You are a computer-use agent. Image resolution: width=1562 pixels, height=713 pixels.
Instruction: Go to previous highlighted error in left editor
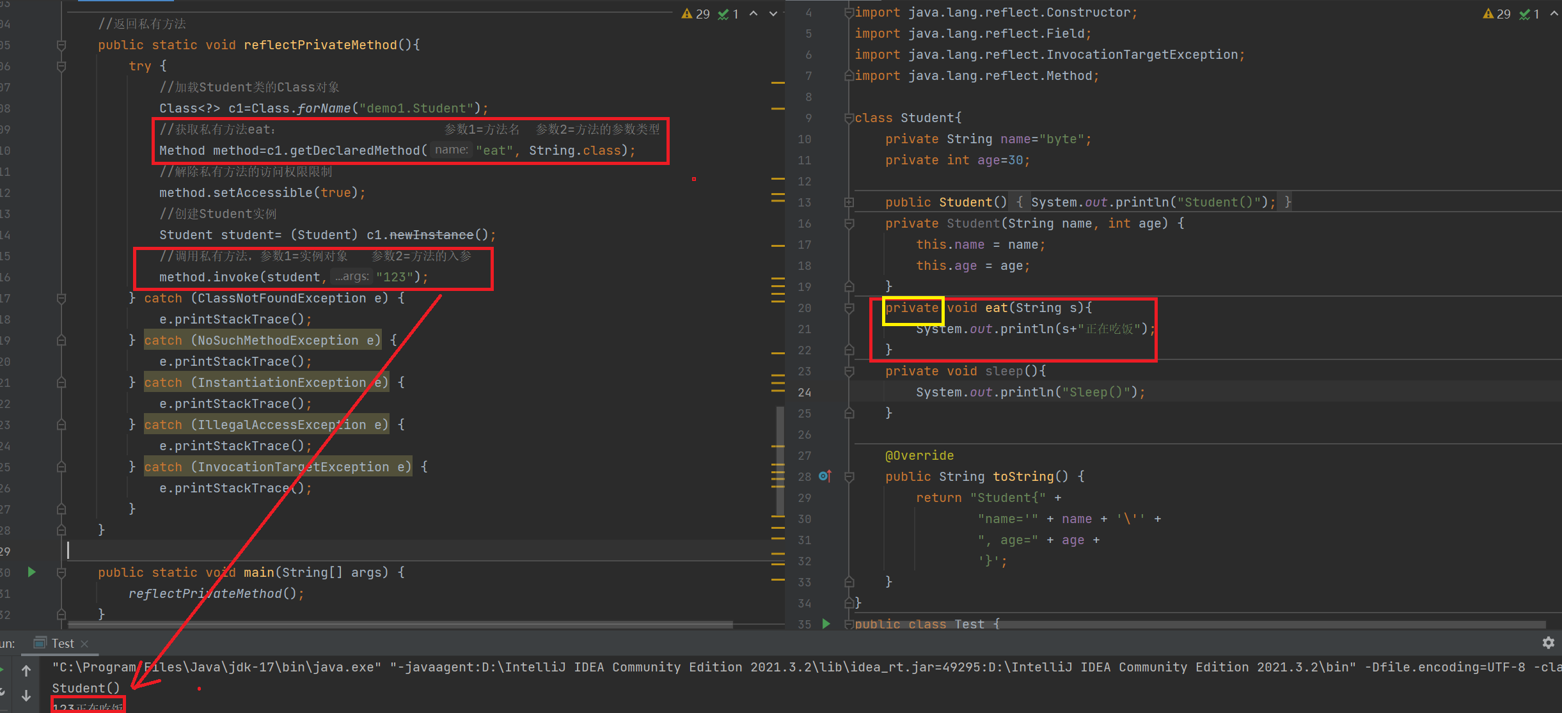pos(753,14)
